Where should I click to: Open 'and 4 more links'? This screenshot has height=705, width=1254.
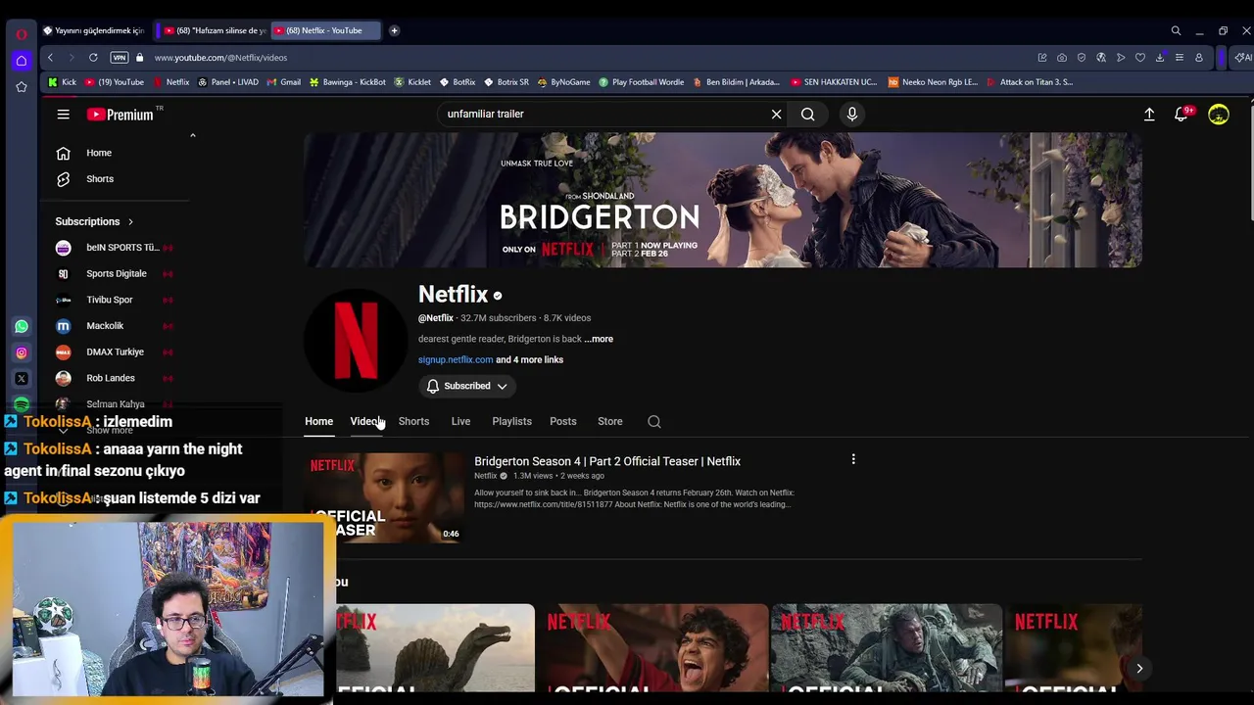529,359
